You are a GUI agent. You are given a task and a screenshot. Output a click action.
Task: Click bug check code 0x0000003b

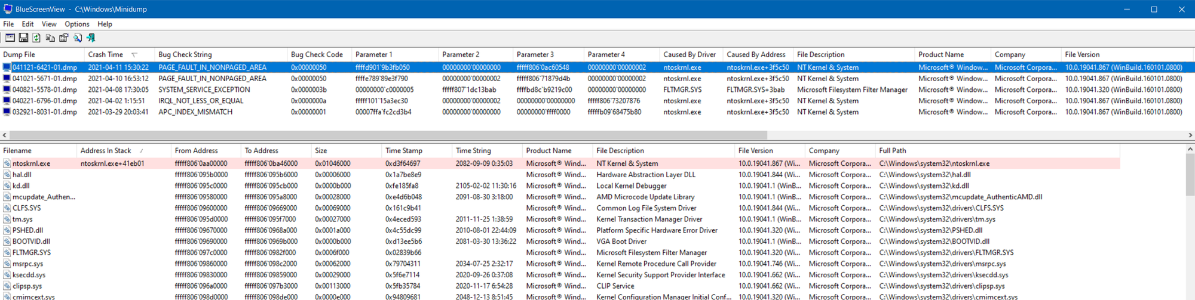[309, 89]
